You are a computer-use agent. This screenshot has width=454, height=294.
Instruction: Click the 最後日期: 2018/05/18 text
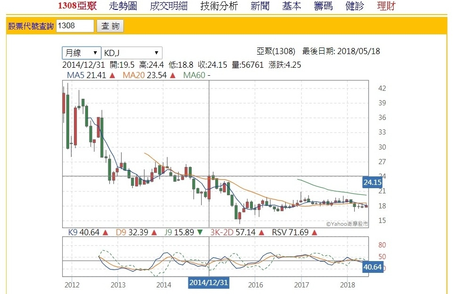pyautogui.click(x=341, y=51)
